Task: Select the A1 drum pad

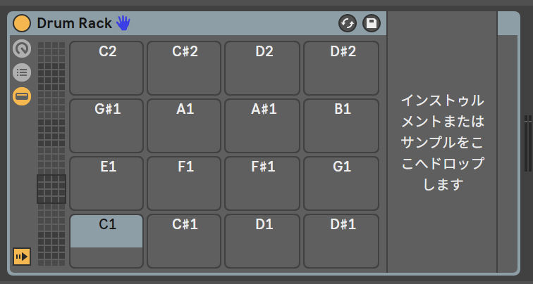Action: pos(184,125)
